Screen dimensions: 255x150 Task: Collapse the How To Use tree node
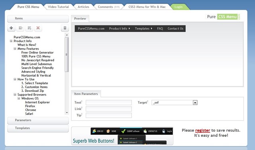pos(15,79)
